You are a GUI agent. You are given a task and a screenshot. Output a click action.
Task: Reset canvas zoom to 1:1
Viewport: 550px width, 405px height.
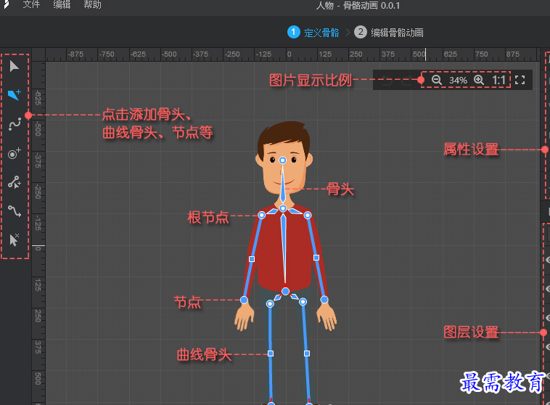pyautogui.click(x=500, y=80)
